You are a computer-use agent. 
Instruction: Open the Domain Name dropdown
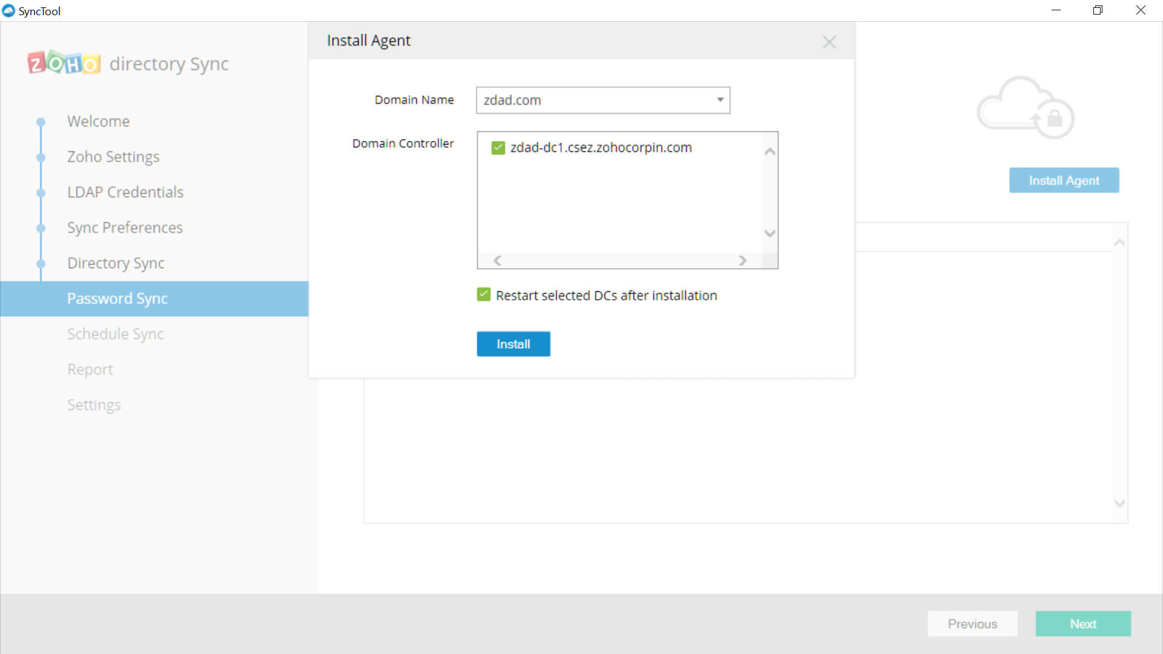[x=720, y=100]
